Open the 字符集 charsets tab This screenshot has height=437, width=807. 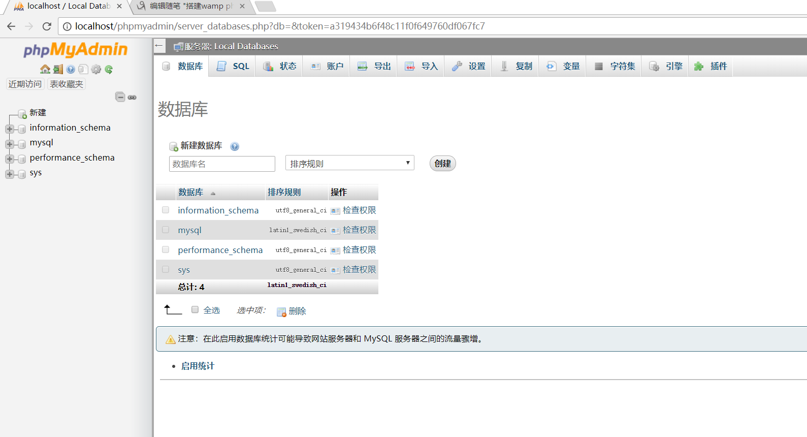point(614,67)
